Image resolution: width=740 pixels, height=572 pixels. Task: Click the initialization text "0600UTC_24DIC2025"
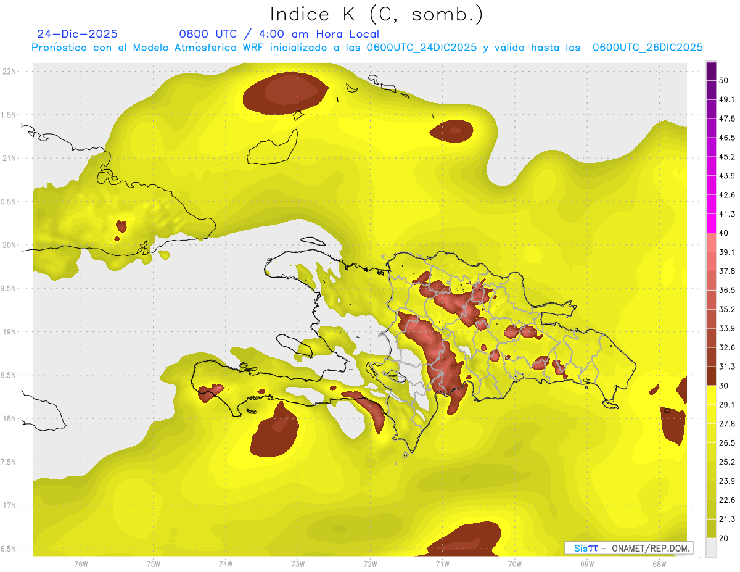click(422, 48)
